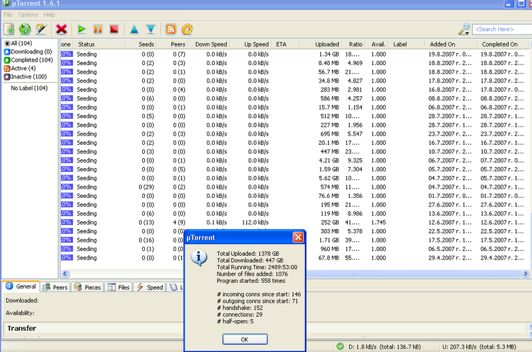This screenshot has width=532, height=352.
Task: Sort by the Up Speed column header
Action: coord(251,44)
